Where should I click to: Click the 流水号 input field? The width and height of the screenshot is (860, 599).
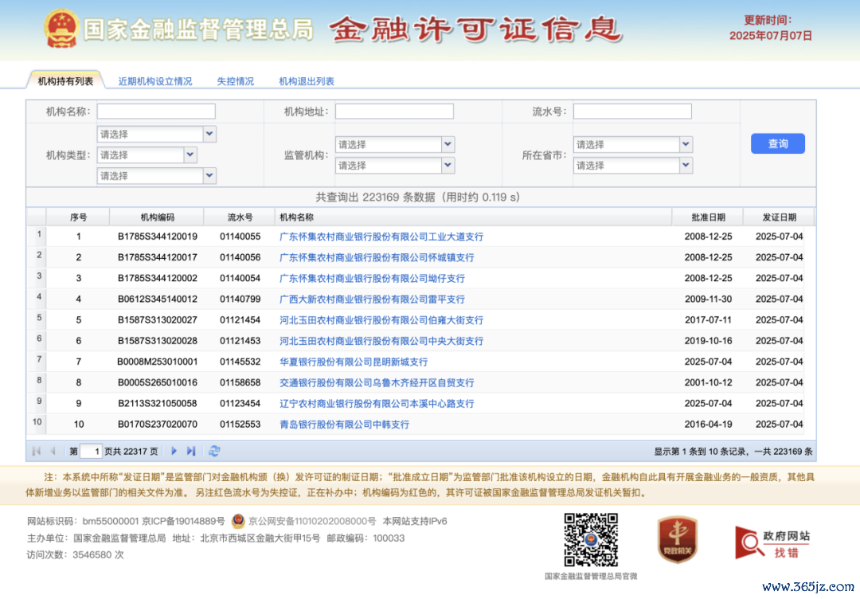(632, 112)
